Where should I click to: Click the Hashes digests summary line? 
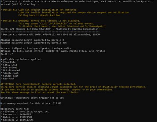35,48
